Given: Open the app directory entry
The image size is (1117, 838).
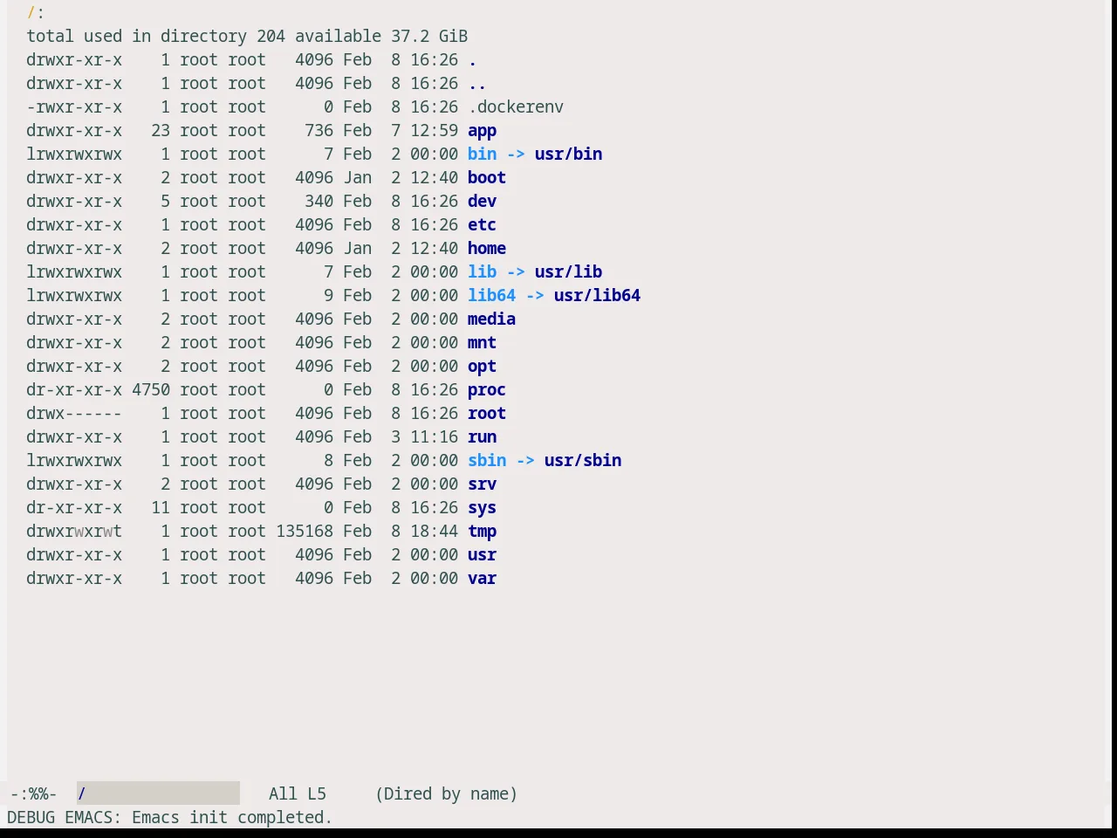Looking at the screenshot, I should 482,131.
